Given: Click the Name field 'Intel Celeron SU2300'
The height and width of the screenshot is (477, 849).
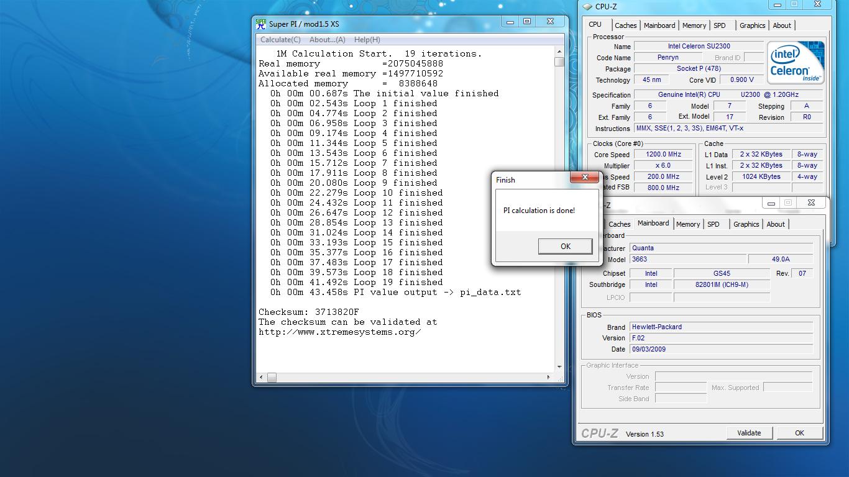Looking at the screenshot, I should coord(699,46).
